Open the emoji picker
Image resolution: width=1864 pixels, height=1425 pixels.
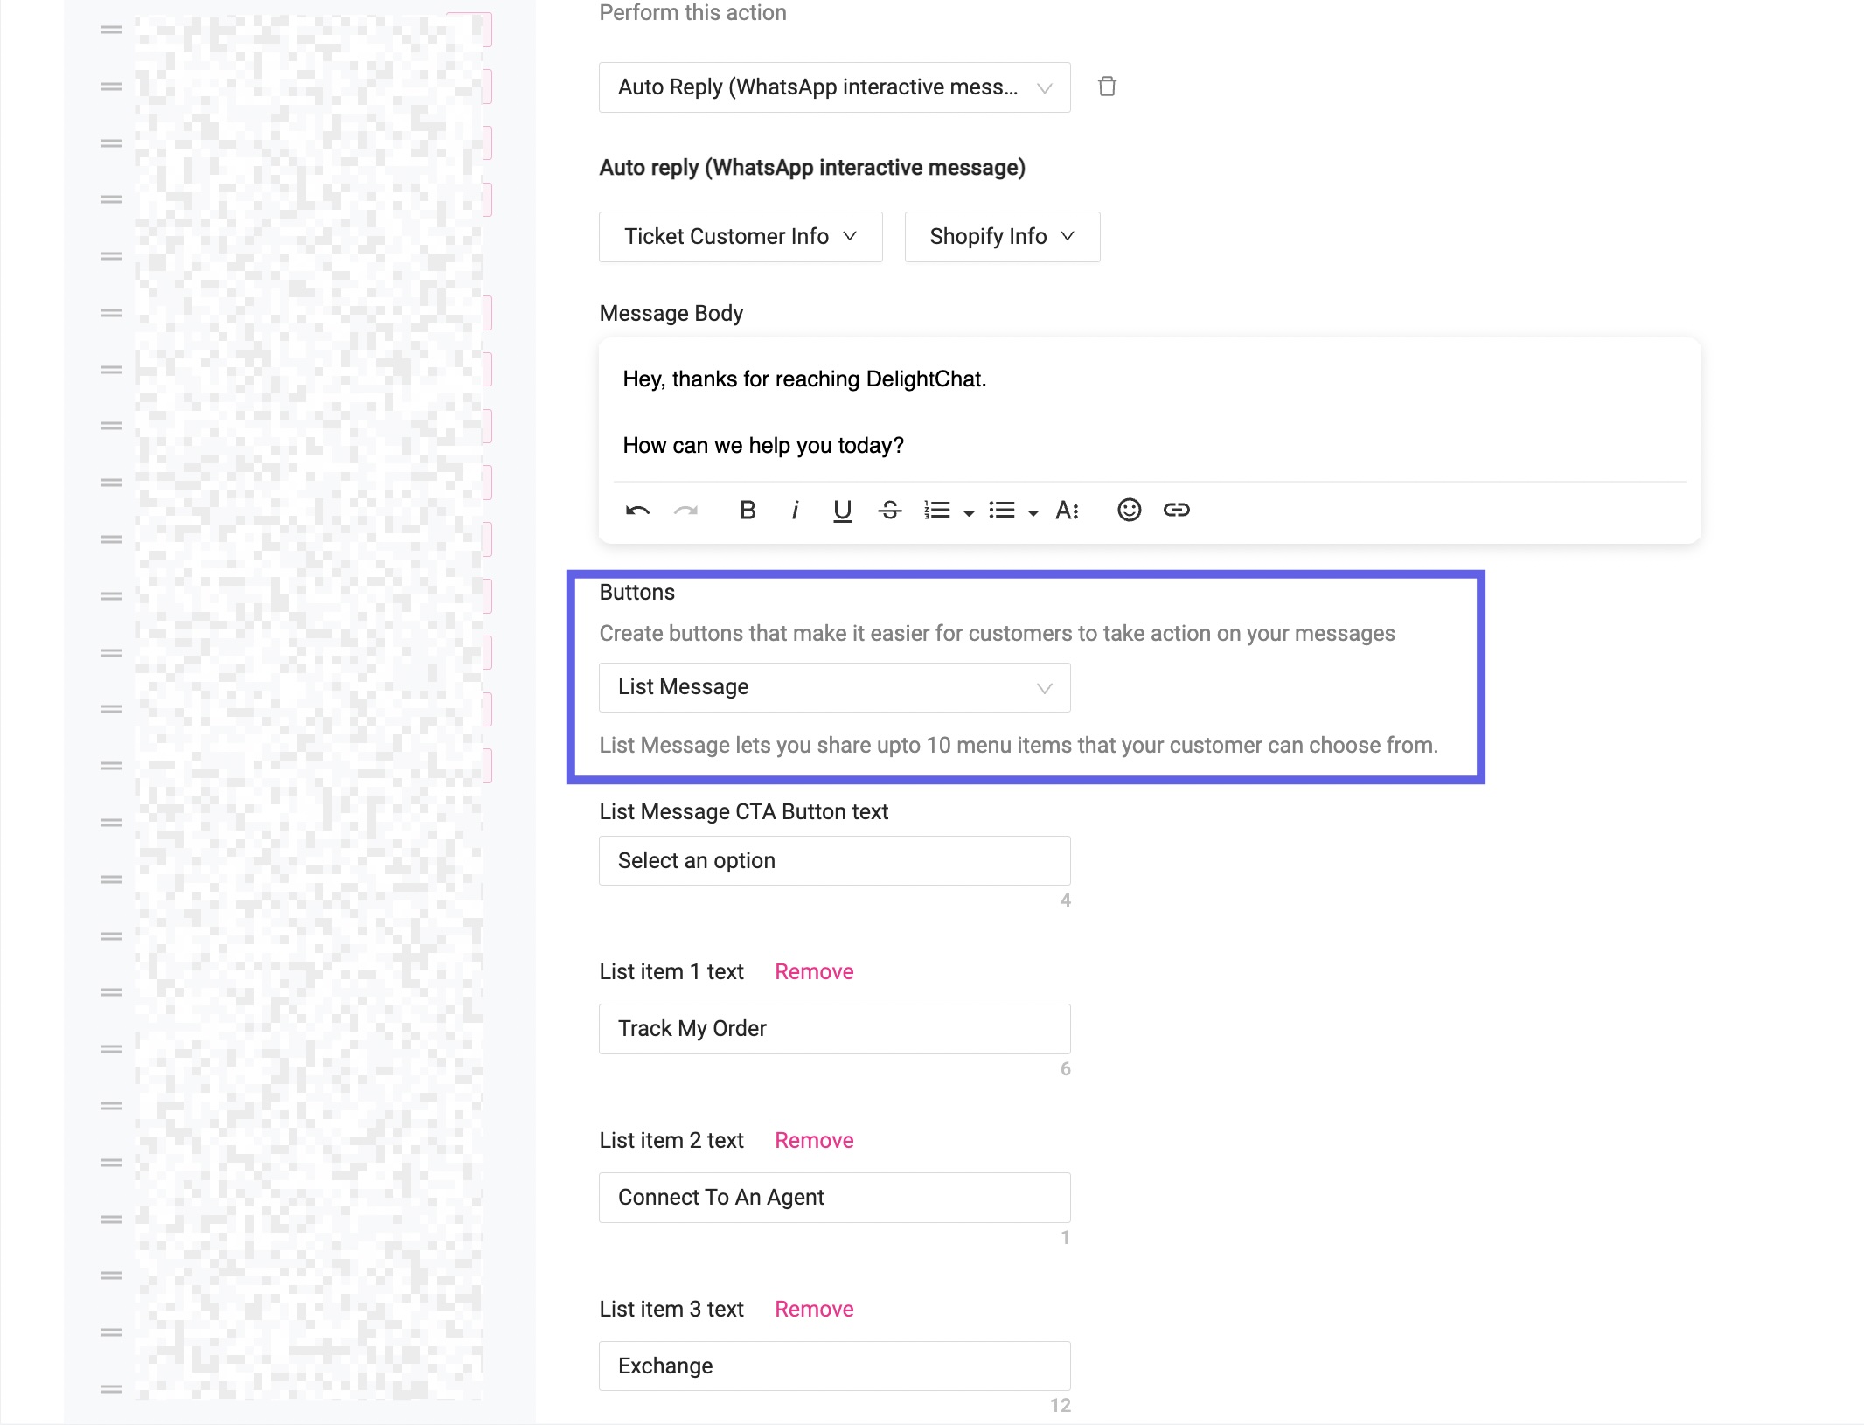(1129, 510)
